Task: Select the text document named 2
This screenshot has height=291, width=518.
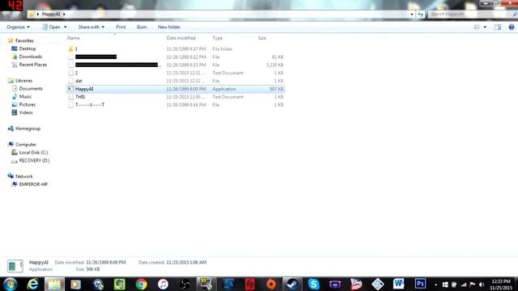Action: (175, 73)
